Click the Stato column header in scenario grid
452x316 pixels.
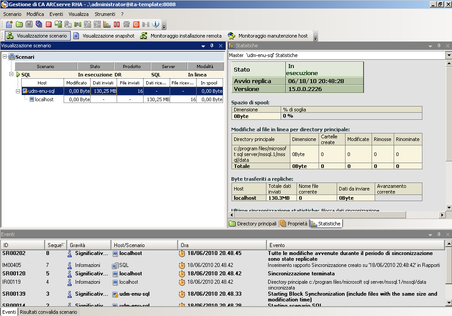click(x=95, y=66)
